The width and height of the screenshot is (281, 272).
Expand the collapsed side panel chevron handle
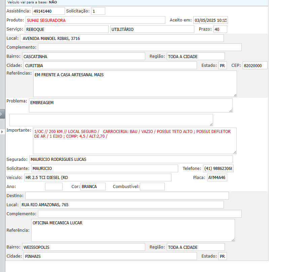pyautogui.click(x=2, y=114)
